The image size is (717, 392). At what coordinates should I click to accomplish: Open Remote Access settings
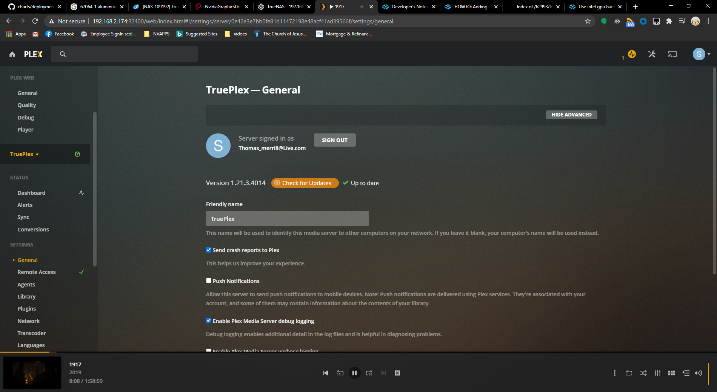tap(37, 272)
